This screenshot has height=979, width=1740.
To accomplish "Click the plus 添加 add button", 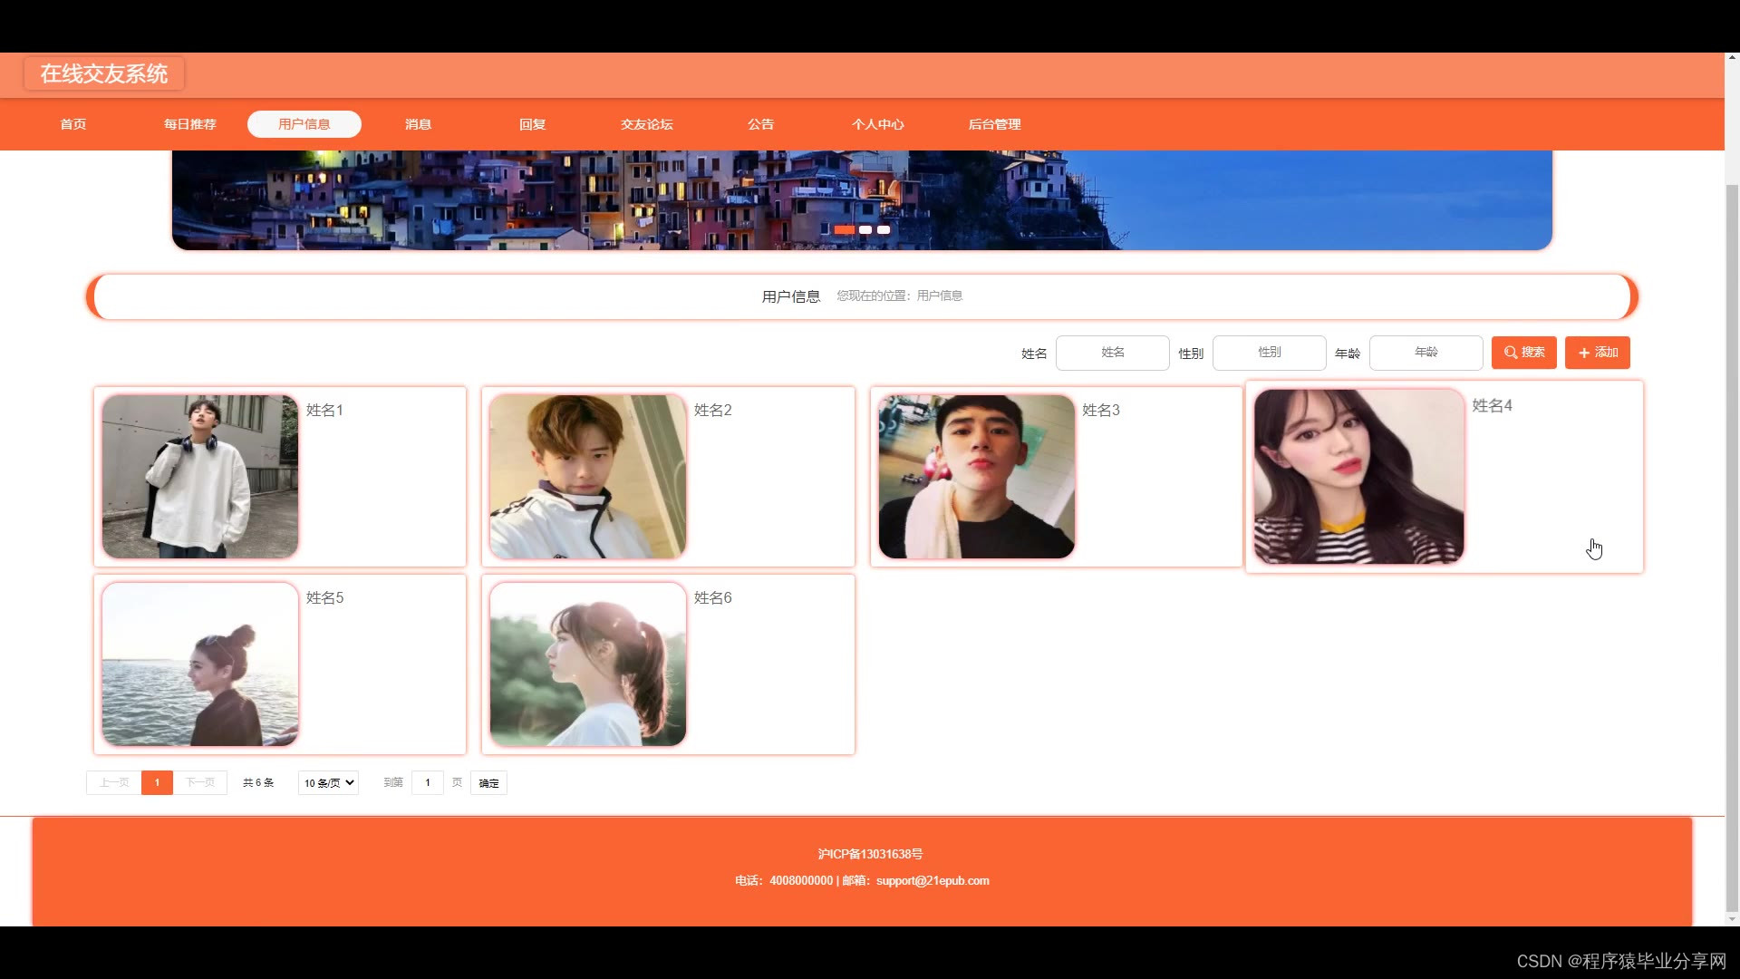I will pos(1597,353).
